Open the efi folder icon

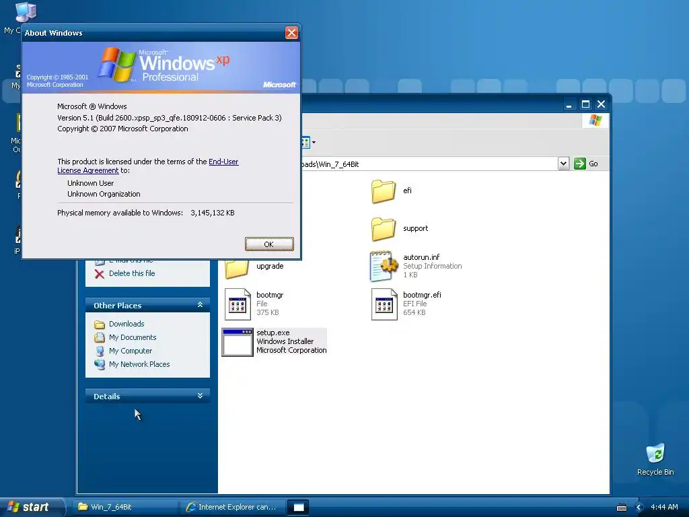pyautogui.click(x=383, y=191)
